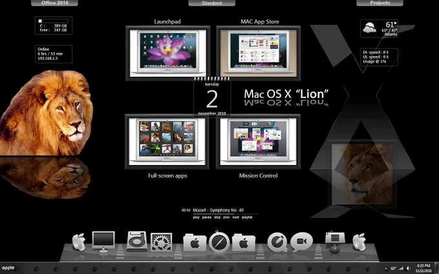Open the iChat video bubble icon
439x274 pixels.
pyautogui.click(x=301, y=242)
